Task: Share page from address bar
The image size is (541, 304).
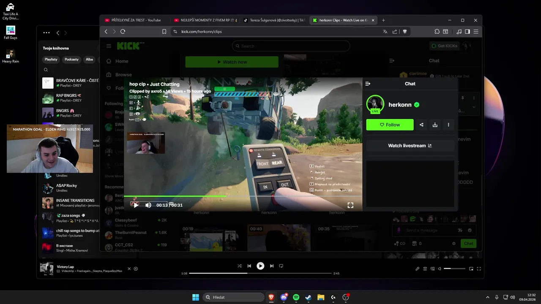Action: tap(395, 32)
